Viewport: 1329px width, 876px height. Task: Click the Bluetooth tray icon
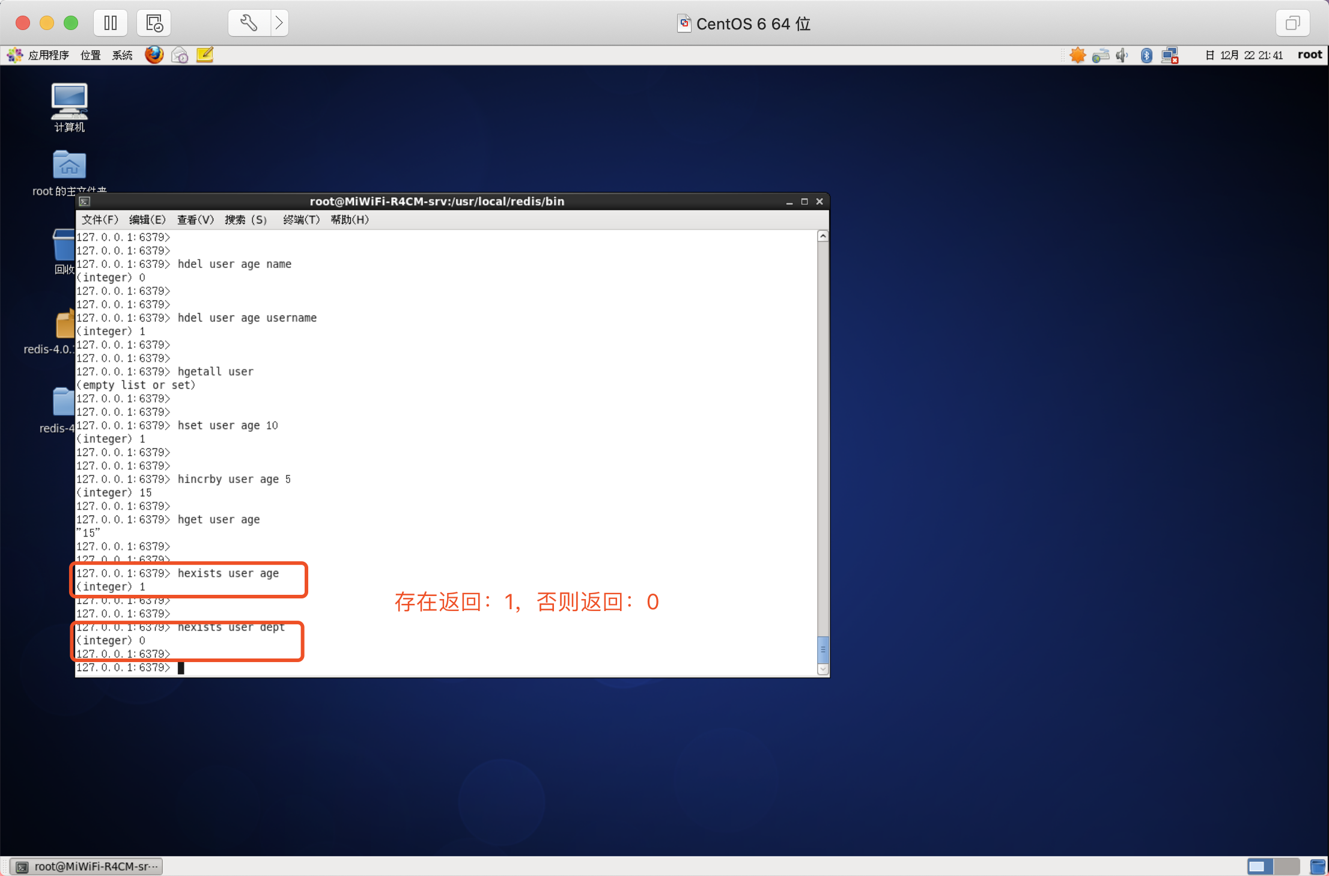[x=1146, y=55]
